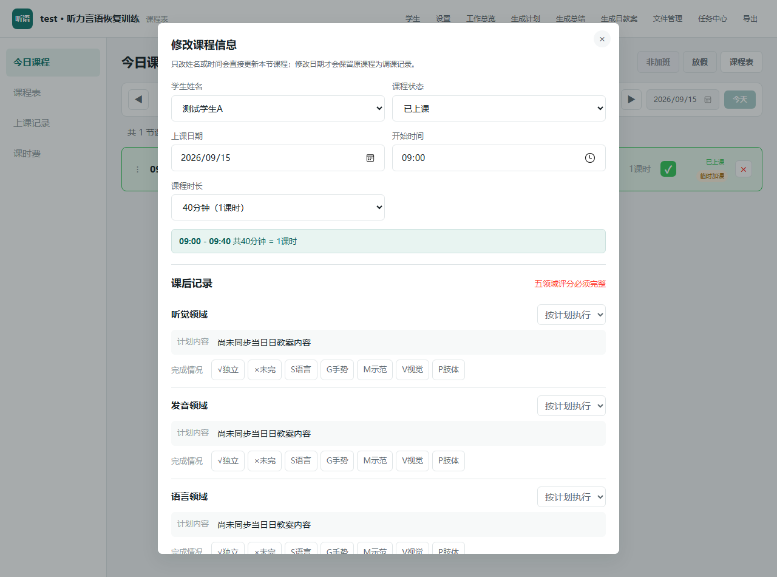Viewport: 777px width, 577px height.
Task: Click the 上课日期 date input field
Action: pyautogui.click(x=278, y=158)
